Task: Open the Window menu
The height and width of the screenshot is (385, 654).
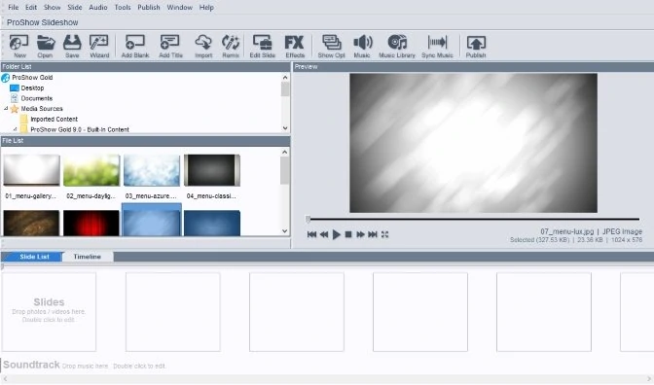Action: coord(180,7)
